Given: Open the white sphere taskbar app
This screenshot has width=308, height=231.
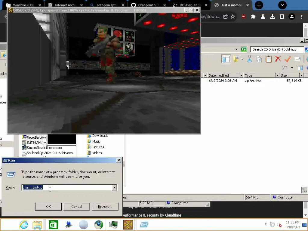Looking at the screenshot, I should (84, 224).
